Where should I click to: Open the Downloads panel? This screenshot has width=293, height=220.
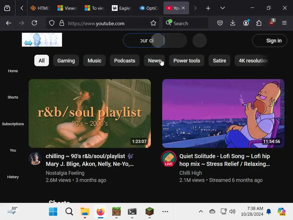(233, 23)
